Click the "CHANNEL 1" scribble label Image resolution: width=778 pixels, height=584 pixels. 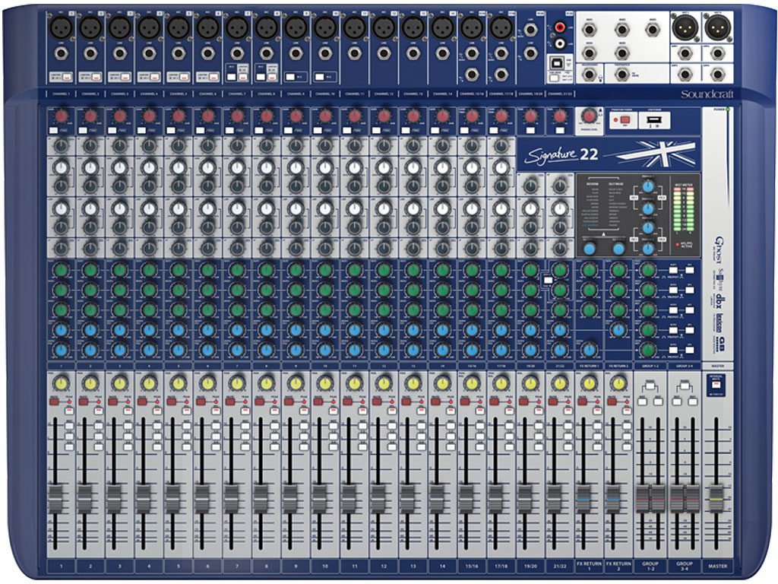click(x=61, y=94)
